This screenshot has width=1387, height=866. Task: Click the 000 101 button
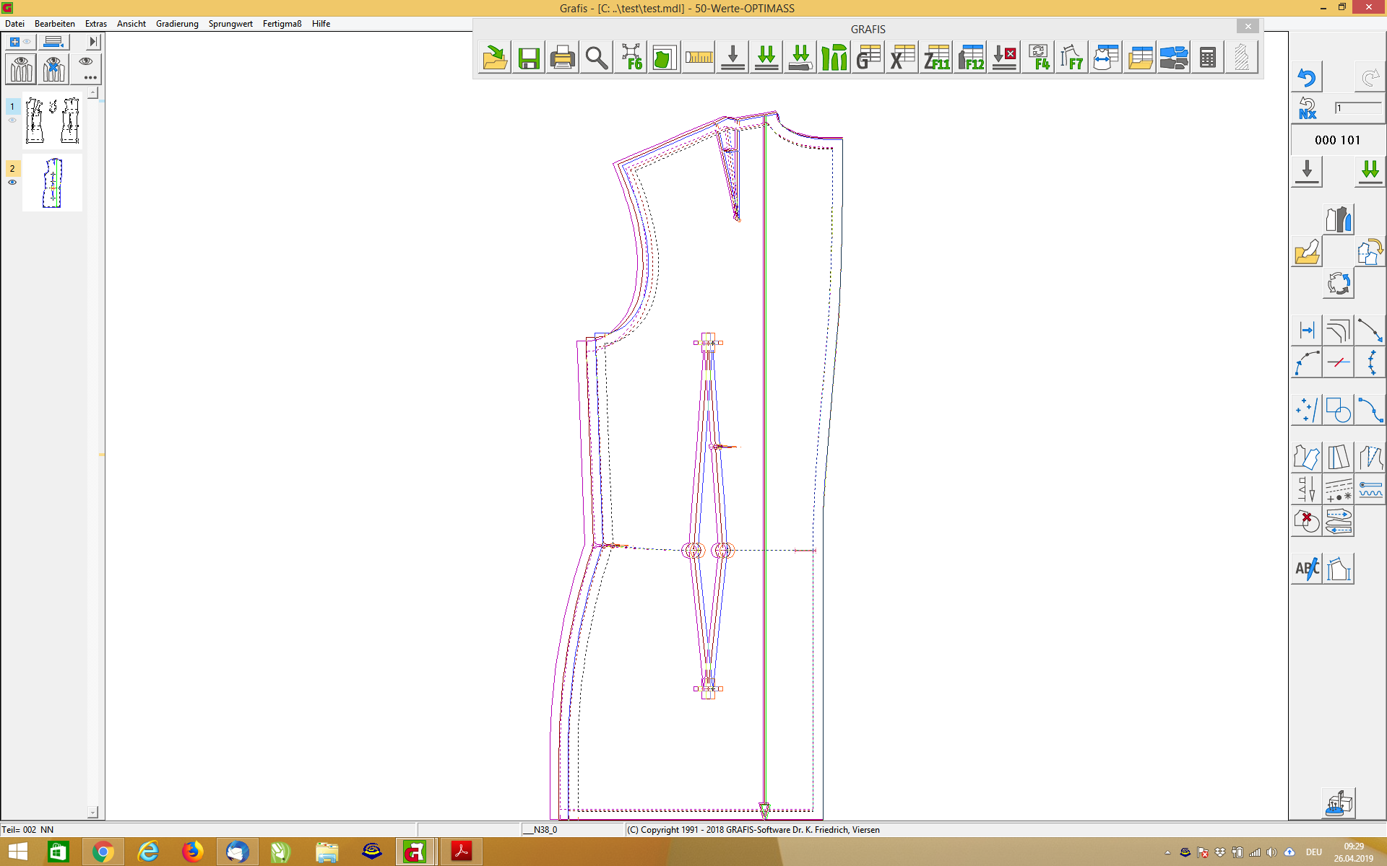coord(1336,140)
